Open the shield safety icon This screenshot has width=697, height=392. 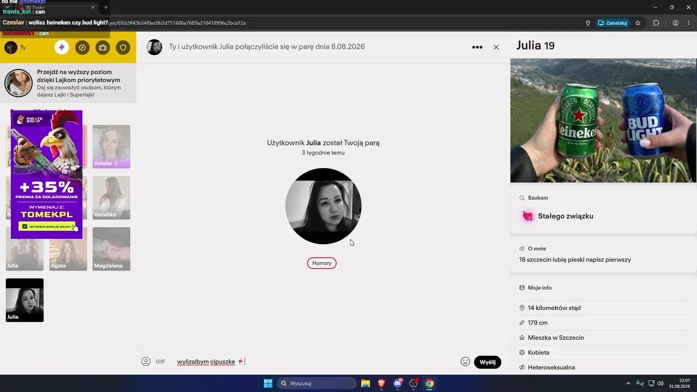point(123,47)
